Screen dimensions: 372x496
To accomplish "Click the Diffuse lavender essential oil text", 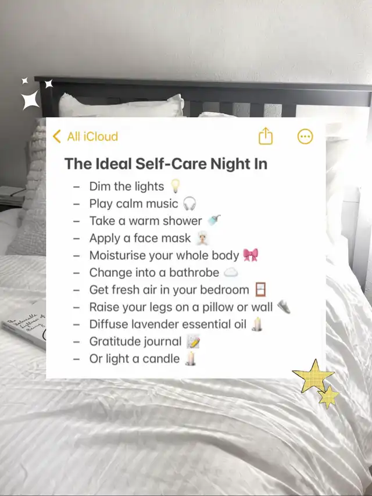I will click(x=167, y=324).
